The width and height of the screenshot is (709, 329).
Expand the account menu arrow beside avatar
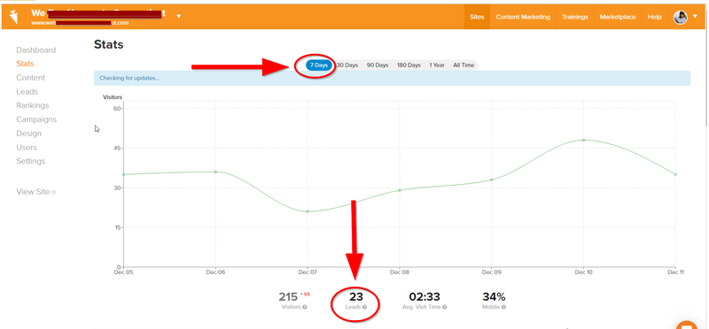pos(695,17)
